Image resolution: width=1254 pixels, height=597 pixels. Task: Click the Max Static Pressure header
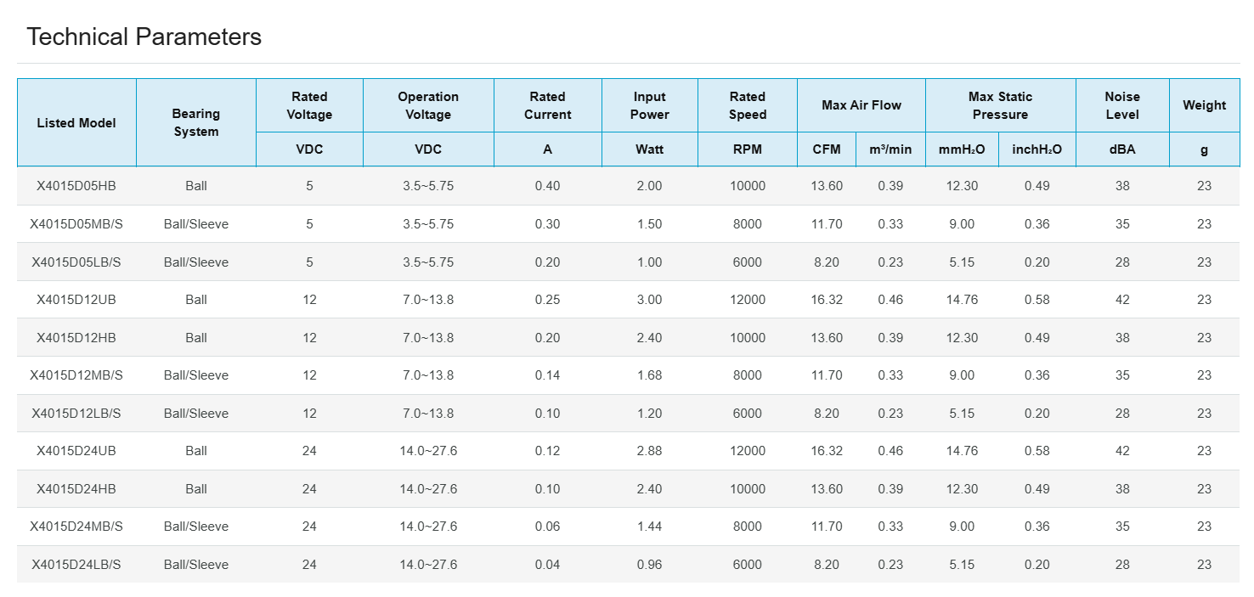(x=1000, y=106)
